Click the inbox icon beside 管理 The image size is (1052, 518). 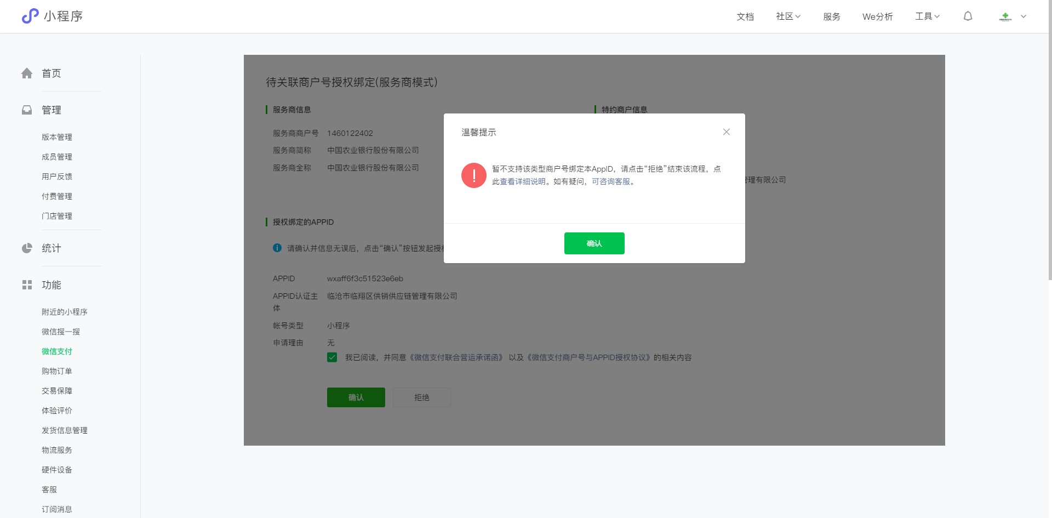point(27,110)
